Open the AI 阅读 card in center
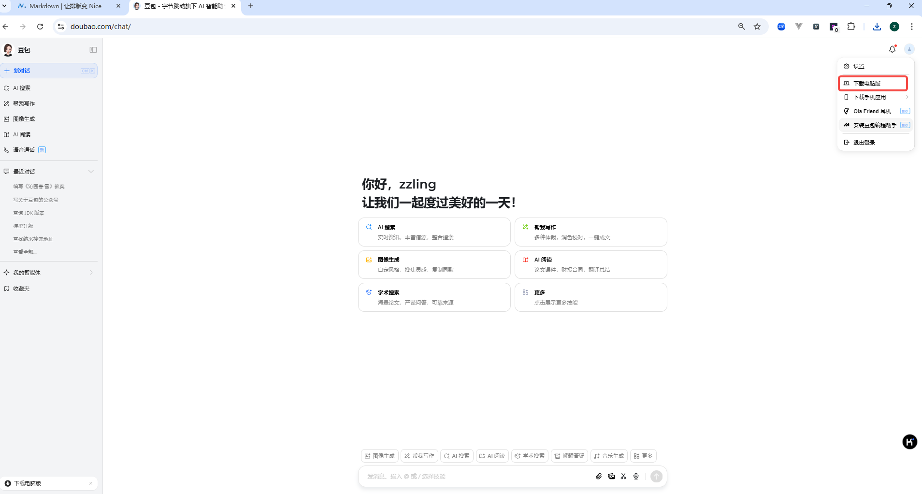Image resolution: width=922 pixels, height=494 pixels. tap(591, 264)
